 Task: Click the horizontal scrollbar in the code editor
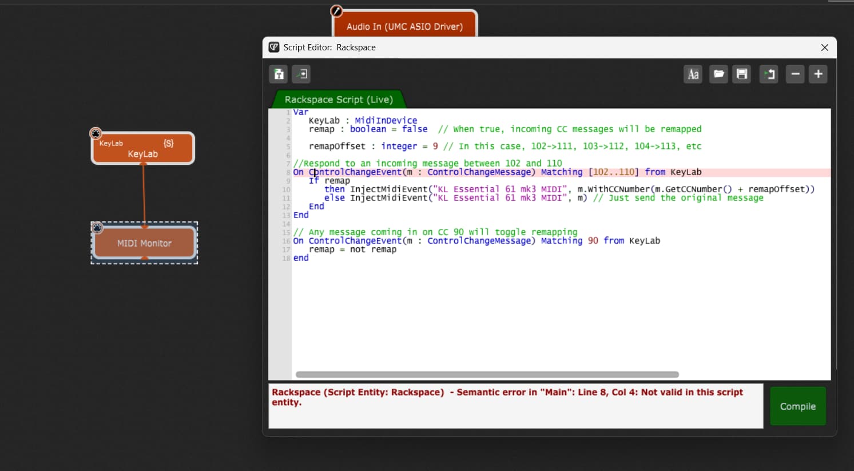point(487,374)
